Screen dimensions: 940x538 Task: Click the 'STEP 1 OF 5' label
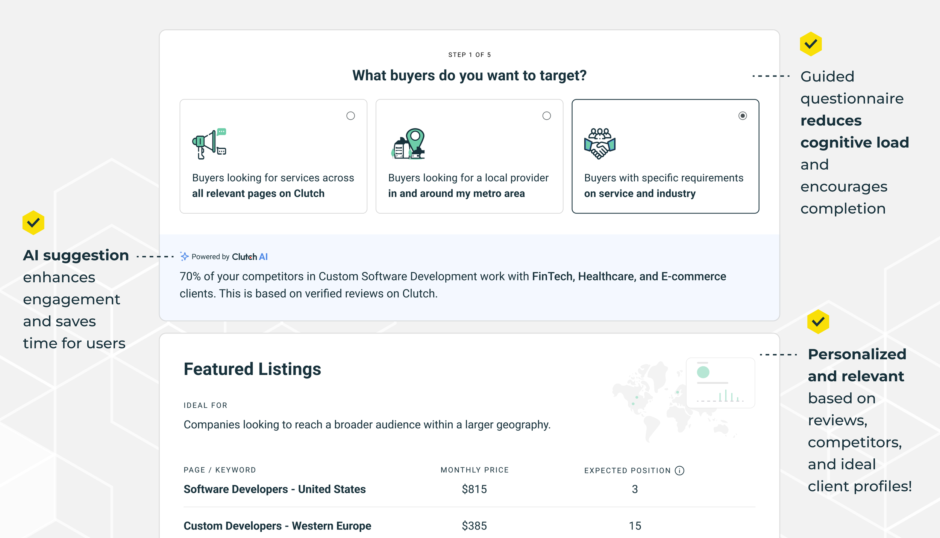coord(469,55)
